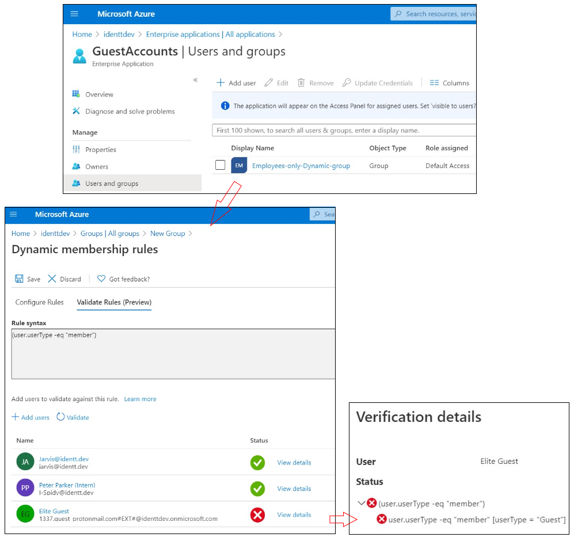This screenshot has width=574, height=541.
Task: Click the EM group avatar icon
Action: click(x=239, y=165)
